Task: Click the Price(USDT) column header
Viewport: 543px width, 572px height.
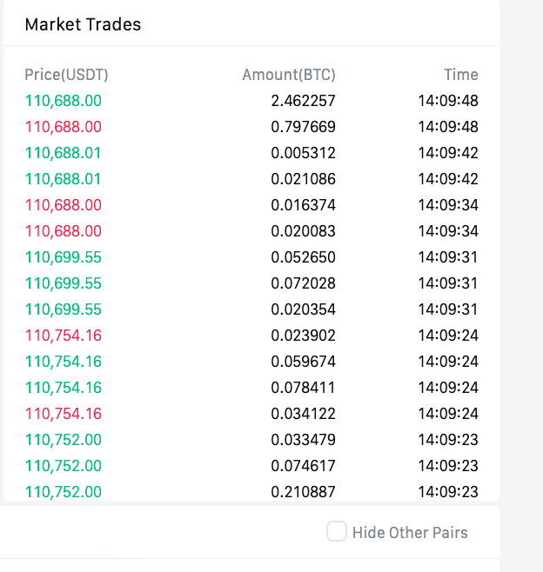Action: [66, 75]
